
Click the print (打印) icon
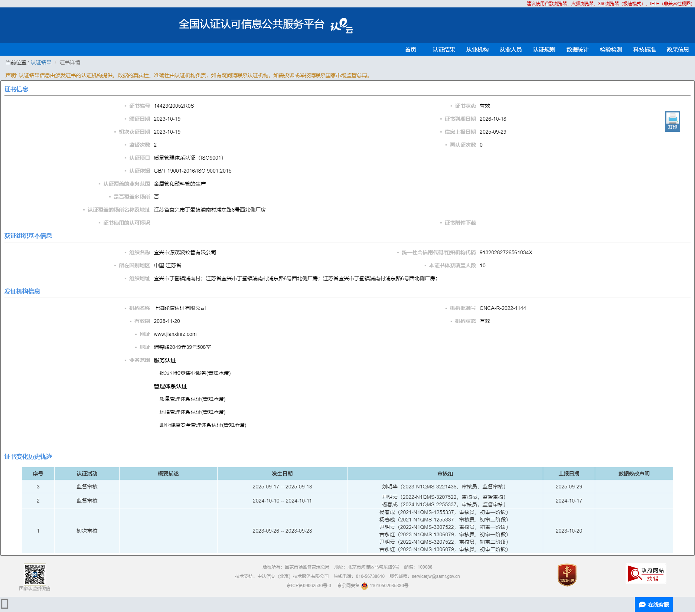point(672,121)
